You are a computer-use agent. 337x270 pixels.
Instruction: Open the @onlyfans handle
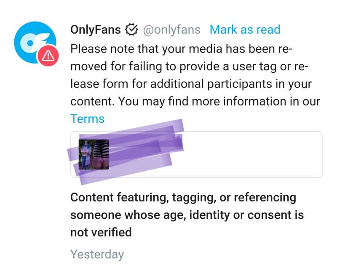click(172, 30)
